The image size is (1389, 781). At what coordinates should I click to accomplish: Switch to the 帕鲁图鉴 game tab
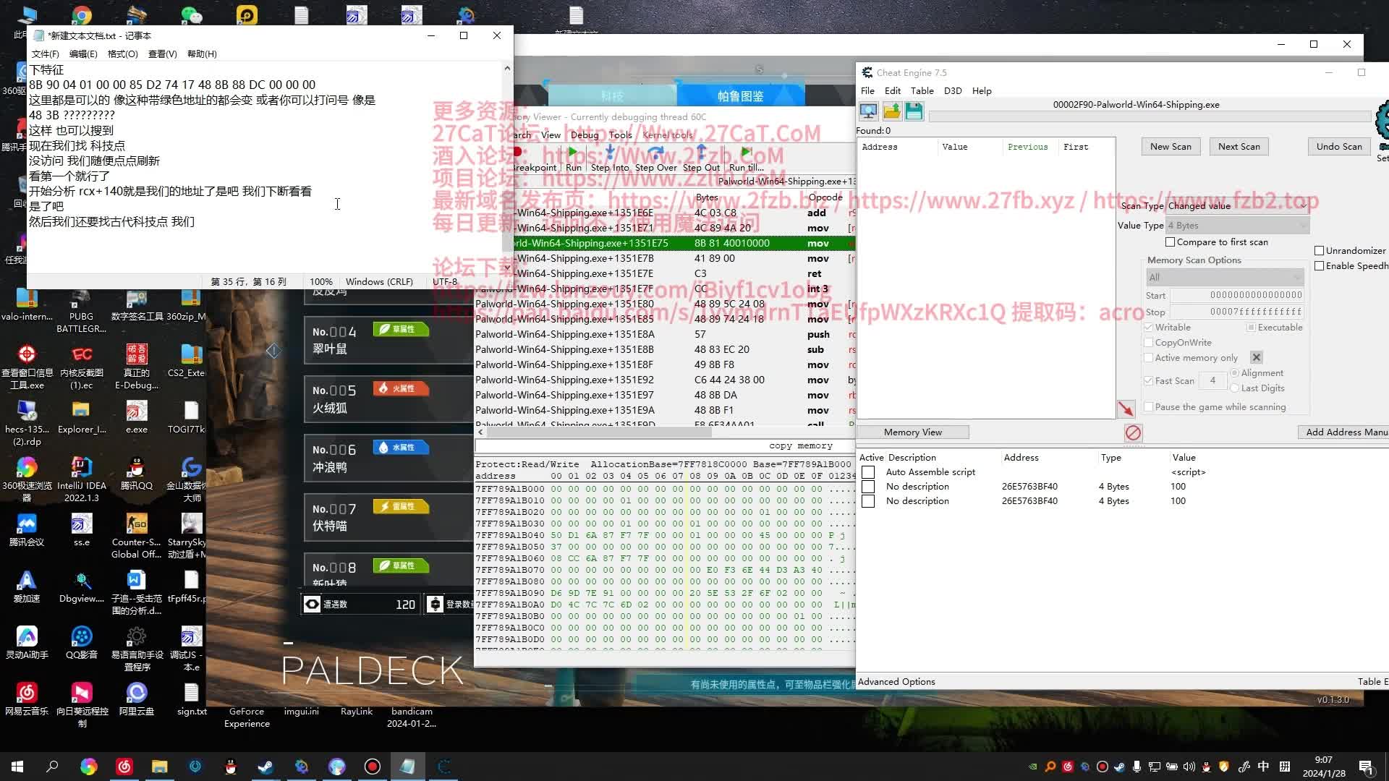tap(740, 96)
